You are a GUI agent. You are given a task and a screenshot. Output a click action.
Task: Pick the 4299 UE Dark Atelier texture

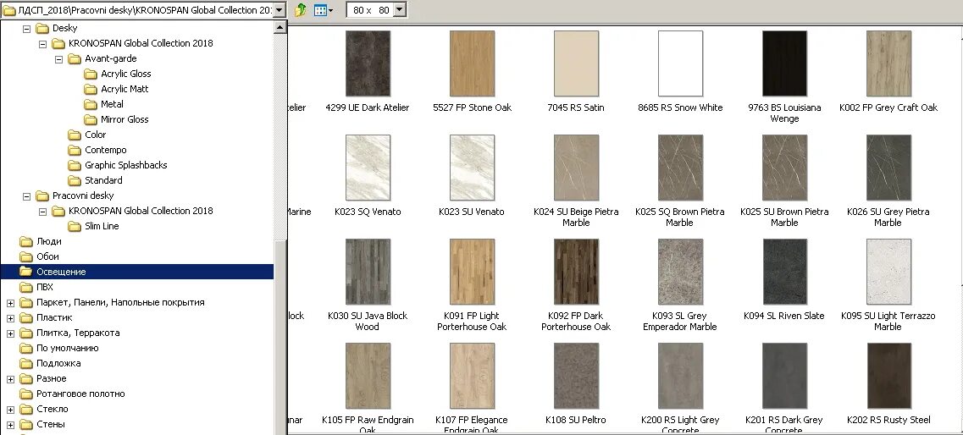tap(368, 63)
